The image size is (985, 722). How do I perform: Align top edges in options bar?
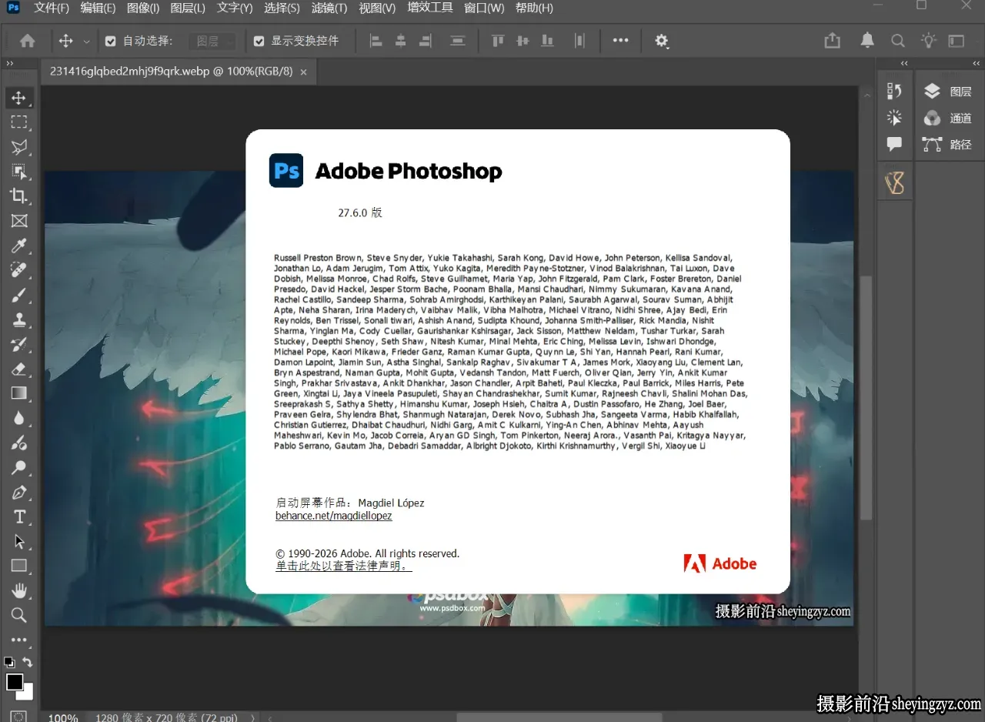pyautogui.click(x=498, y=41)
